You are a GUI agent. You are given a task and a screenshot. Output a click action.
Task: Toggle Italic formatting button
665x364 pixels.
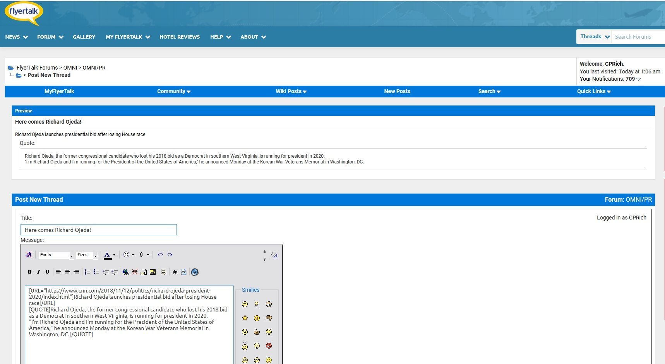pyautogui.click(x=38, y=272)
